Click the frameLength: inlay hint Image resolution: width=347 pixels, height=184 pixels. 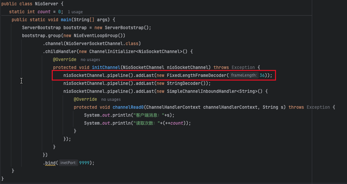click(x=244, y=75)
